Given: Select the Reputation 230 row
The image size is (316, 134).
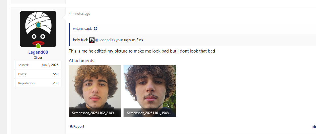Looking at the screenshot, I should point(38,83).
